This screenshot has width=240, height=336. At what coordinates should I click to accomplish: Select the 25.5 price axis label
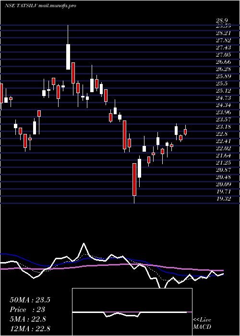222,84
